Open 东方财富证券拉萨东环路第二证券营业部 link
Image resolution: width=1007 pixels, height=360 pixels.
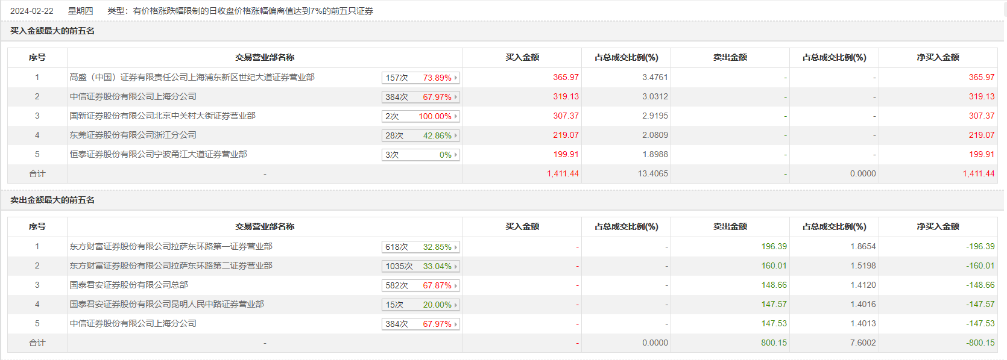(x=171, y=265)
